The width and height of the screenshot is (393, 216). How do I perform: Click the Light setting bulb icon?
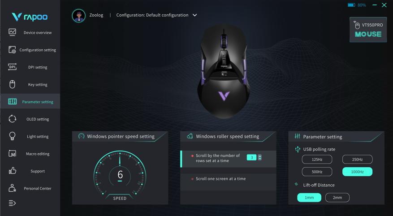12,136
